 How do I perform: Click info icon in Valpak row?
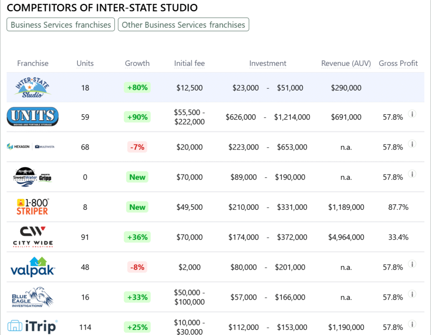(412, 264)
